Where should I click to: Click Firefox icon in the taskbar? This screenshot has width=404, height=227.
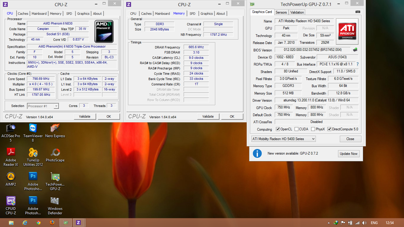tap(52, 223)
